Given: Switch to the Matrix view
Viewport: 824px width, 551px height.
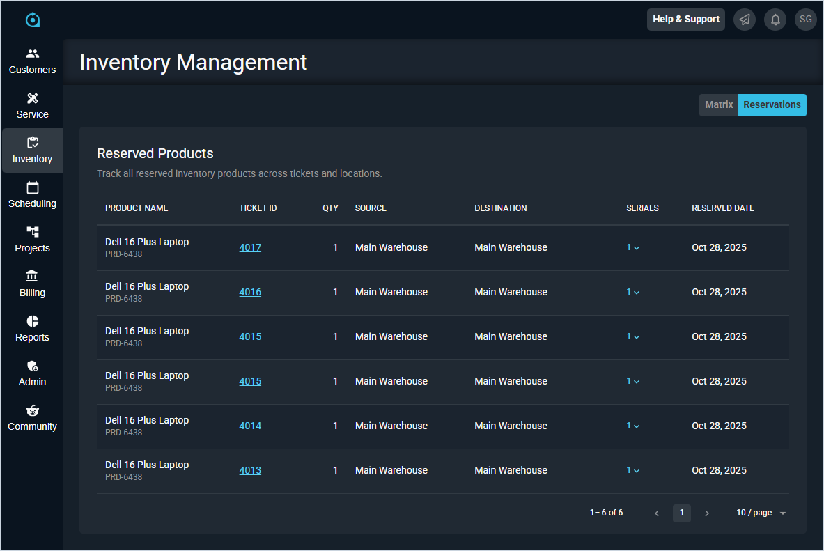Looking at the screenshot, I should click(719, 105).
